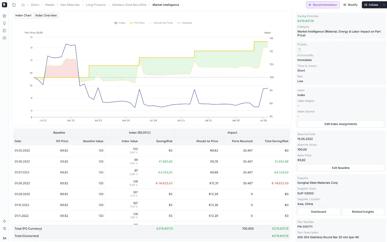The height and width of the screenshot is (242, 387).
Task: Toggle the PO Price series in legend
Action: (137, 23)
